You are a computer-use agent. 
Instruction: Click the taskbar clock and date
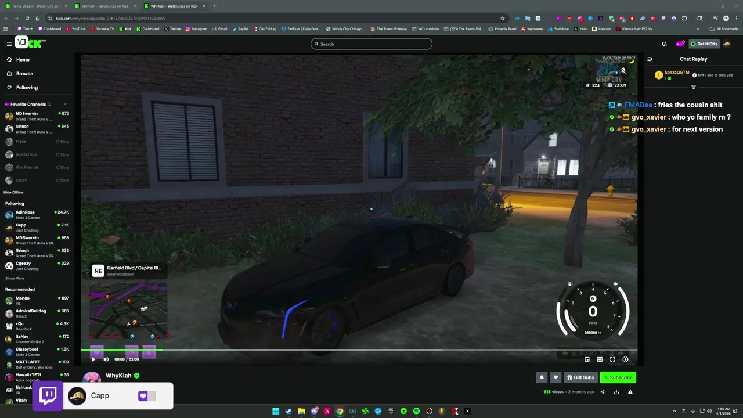[724, 411]
